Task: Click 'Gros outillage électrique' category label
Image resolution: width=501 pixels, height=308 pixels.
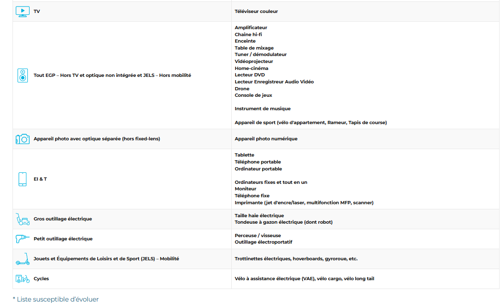Action: pos(62,219)
